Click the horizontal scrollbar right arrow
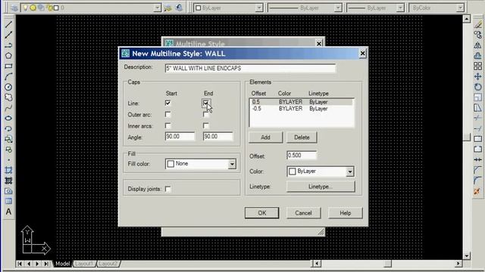This screenshot has height=272, width=485. (458, 264)
